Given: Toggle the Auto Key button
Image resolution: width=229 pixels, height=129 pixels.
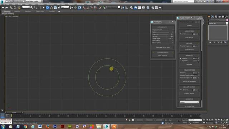Looking at the screenshot, I should (185, 120).
